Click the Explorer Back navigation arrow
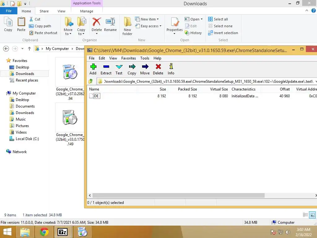The height and width of the screenshot is (238, 317). (x=6, y=49)
